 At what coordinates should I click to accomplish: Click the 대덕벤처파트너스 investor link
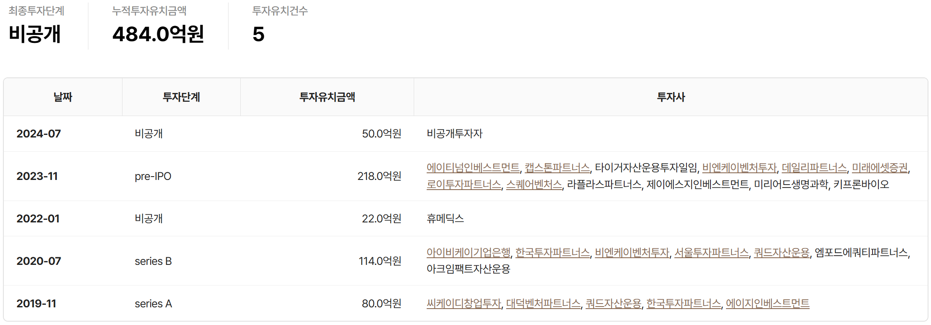(543, 304)
